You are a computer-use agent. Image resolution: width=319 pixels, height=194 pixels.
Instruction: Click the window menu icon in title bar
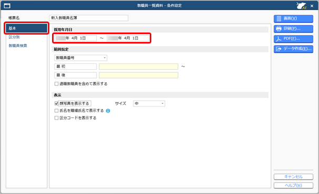tap(7, 6)
